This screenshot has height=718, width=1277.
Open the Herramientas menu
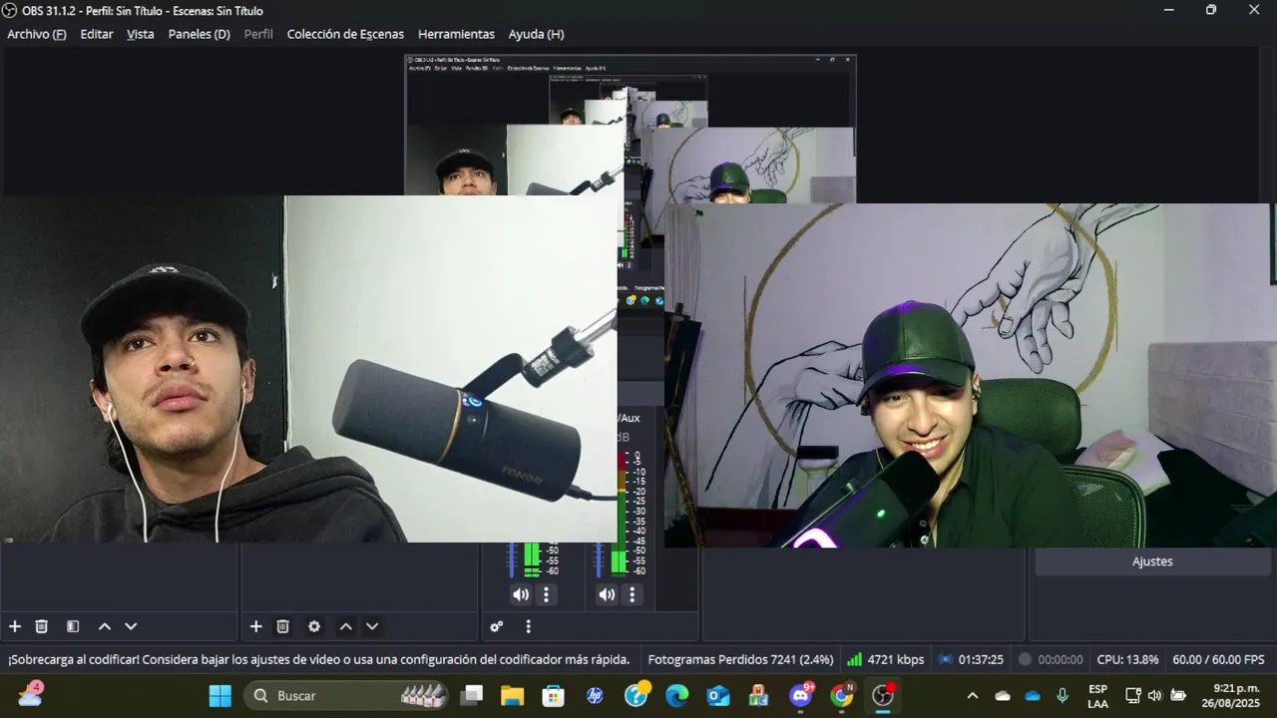click(456, 34)
